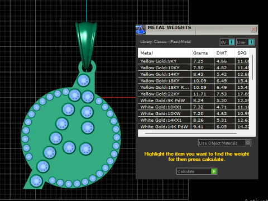The height and width of the screenshot is (201, 268).
Task: Click the Metal Weights scale icon
Action: pos(141,30)
